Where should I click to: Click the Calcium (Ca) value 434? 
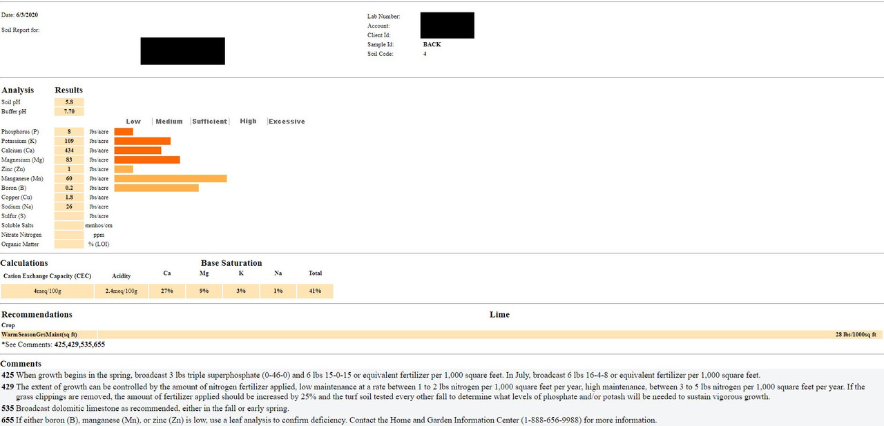69,151
